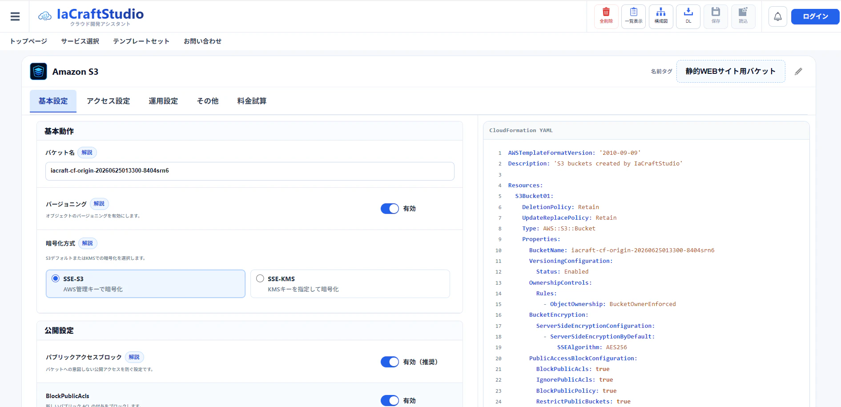This screenshot has width=841, height=407.
Task: Click the Description line in YAML
Action: pyautogui.click(x=596, y=164)
